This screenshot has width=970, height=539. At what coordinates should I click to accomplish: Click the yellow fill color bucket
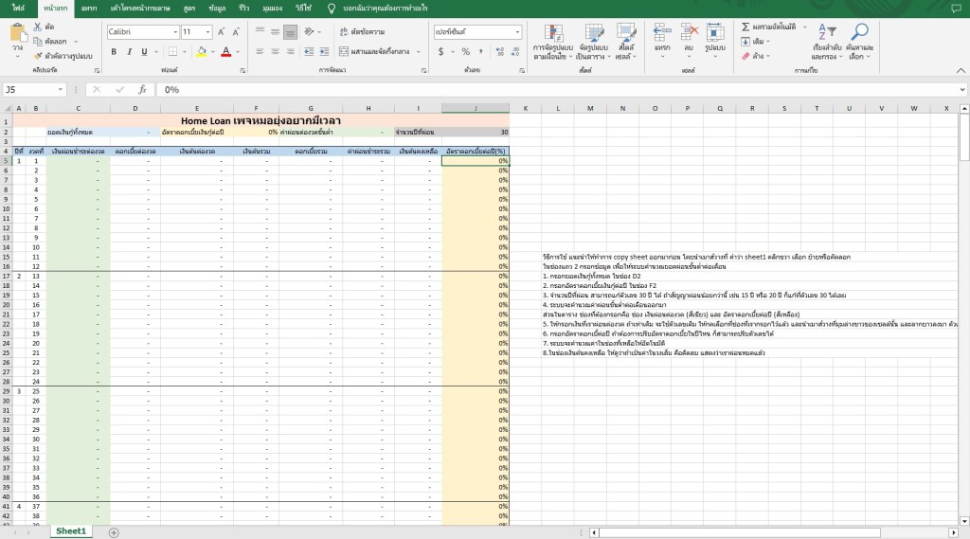[x=203, y=51]
